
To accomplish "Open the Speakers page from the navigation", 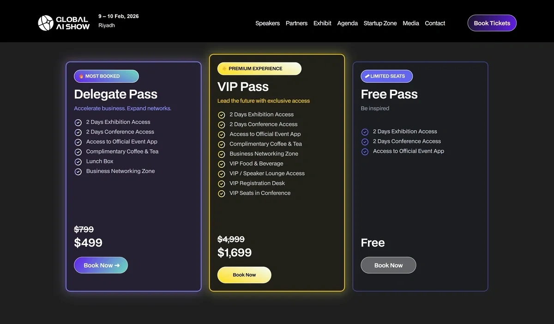I will point(267,23).
